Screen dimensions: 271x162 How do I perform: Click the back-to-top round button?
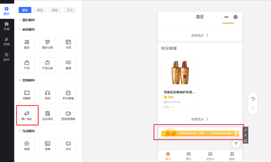click(x=236, y=144)
